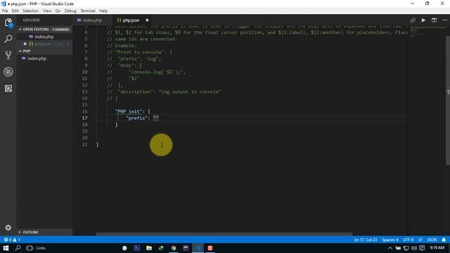Select the php.json editor tab
Viewport: 450px width, 253px height.
[132, 20]
